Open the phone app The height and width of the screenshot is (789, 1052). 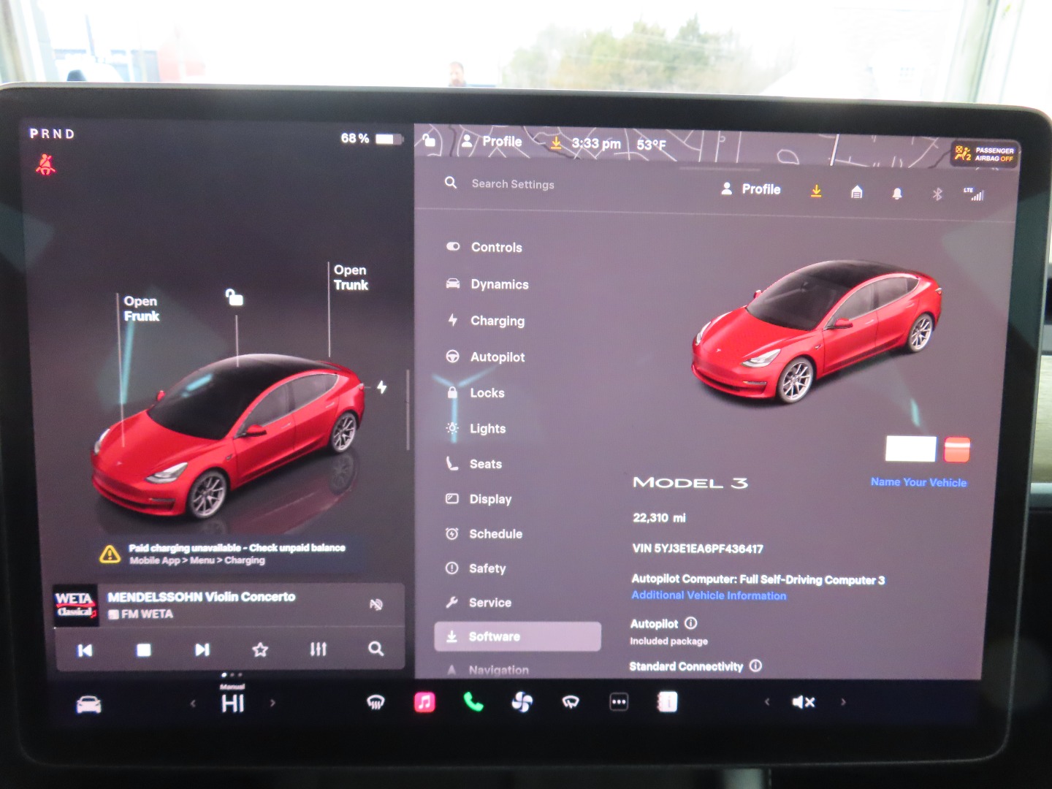pyautogui.click(x=473, y=702)
